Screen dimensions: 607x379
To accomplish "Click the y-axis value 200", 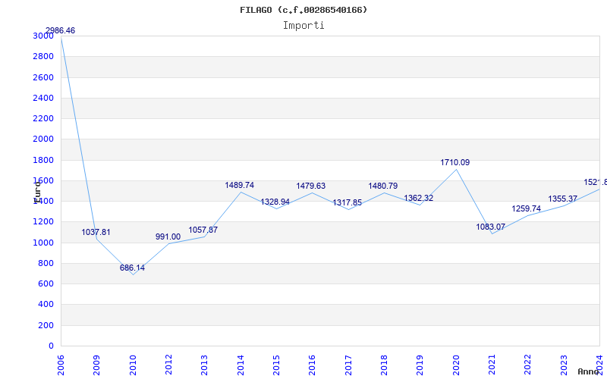I will [x=46, y=326].
